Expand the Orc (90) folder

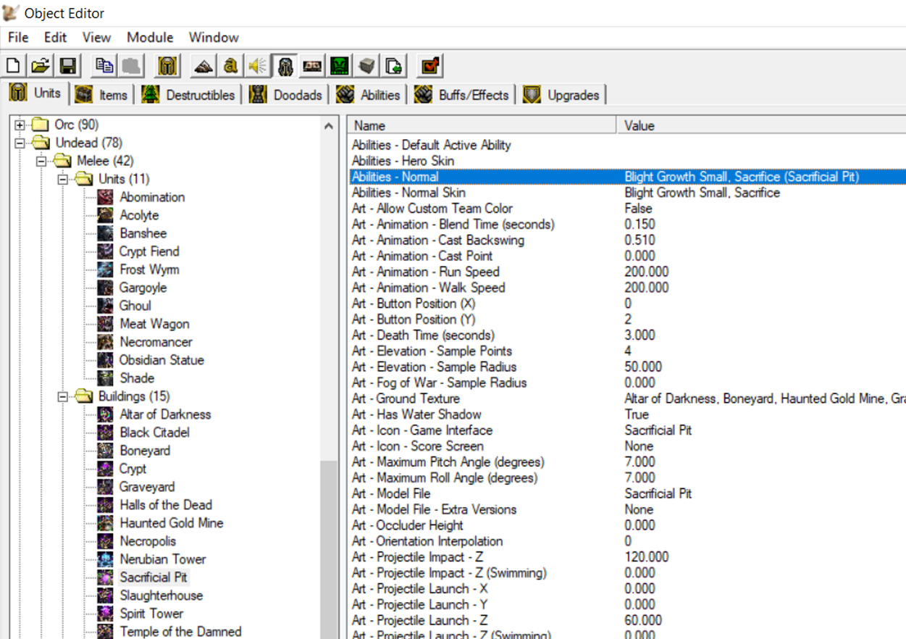(20, 125)
